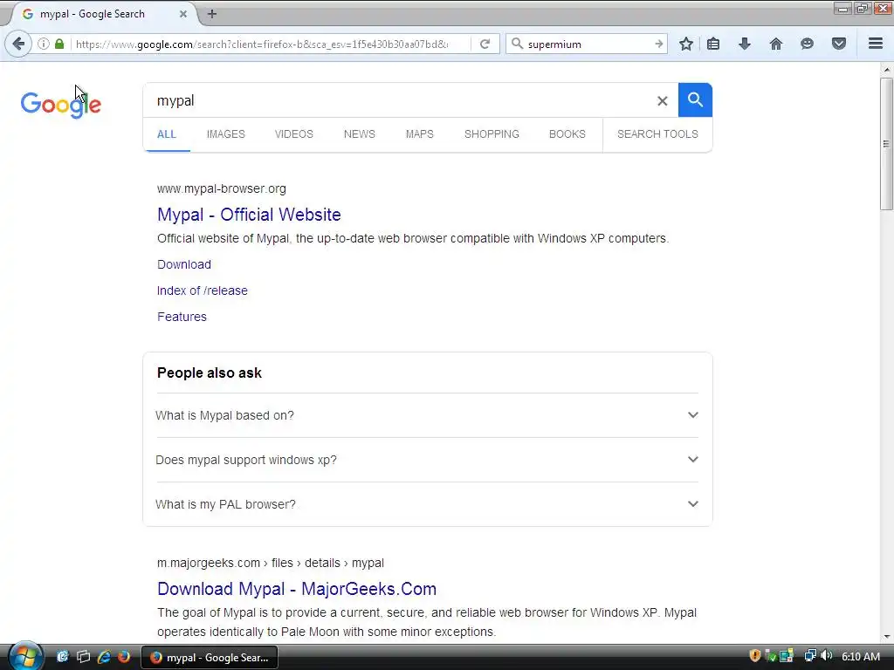Expand "Does mypal support windows xp?"
This screenshot has height=670, width=894.
point(427,460)
